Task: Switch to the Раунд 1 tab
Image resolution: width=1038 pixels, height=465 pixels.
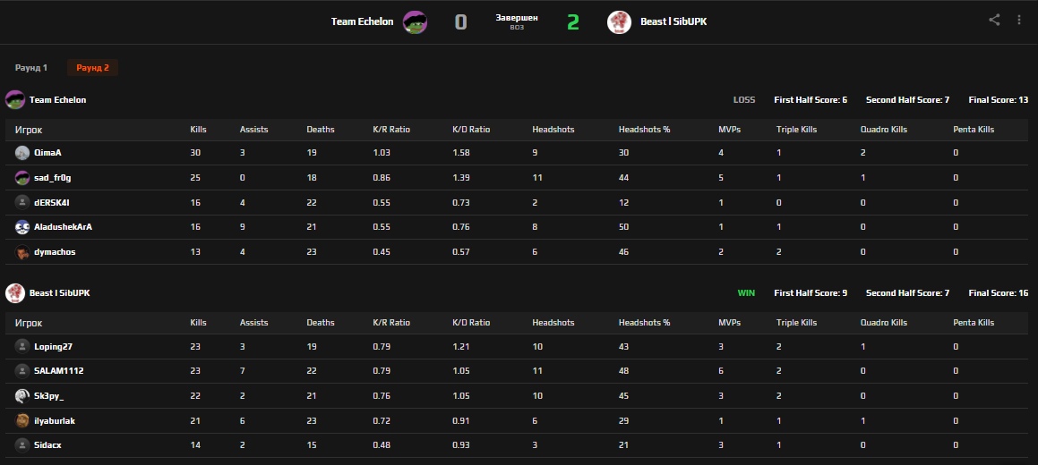Action: click(31, 68)
